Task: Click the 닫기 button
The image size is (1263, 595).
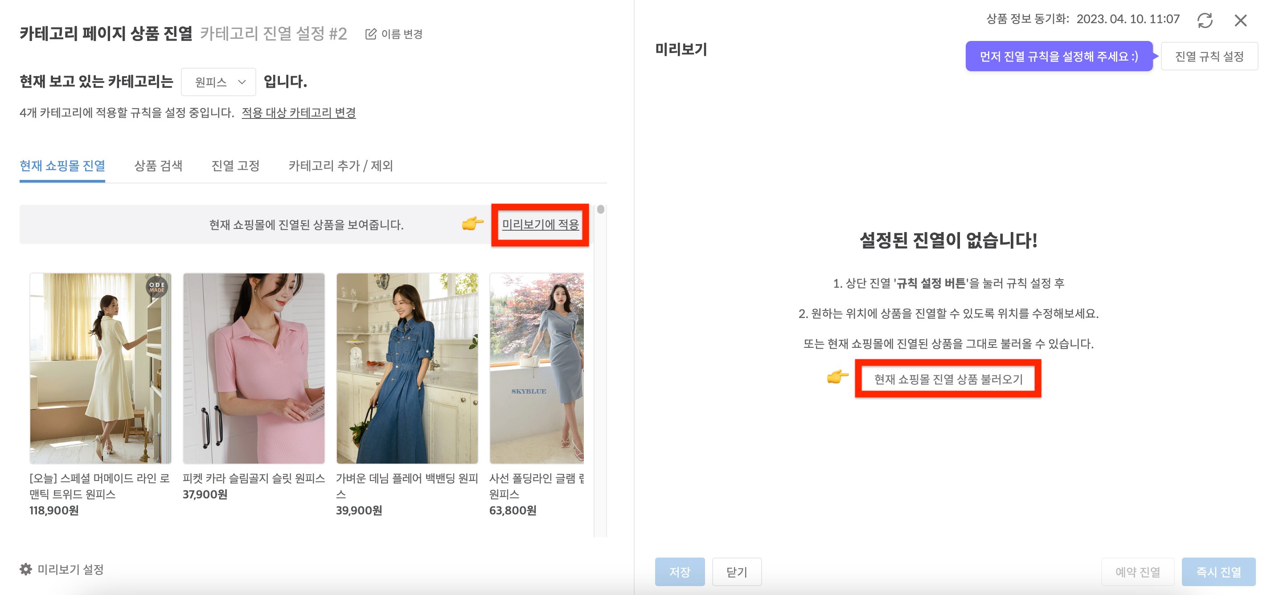Action: (x=737, y=571)
